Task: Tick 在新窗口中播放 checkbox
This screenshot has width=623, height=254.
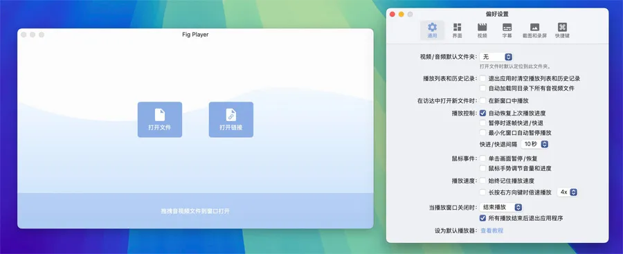Action: [482, 101]
